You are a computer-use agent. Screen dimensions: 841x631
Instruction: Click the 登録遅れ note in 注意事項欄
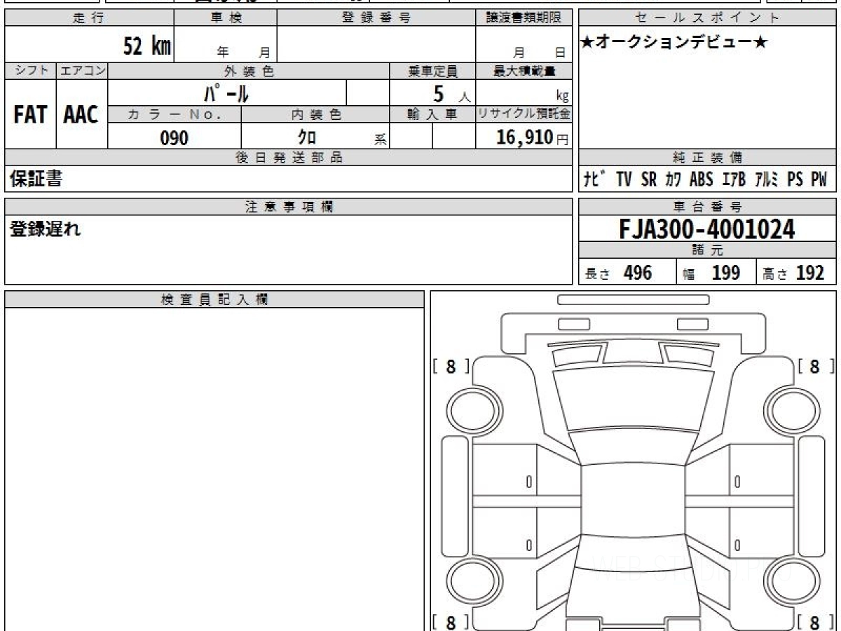click(46, 229)
